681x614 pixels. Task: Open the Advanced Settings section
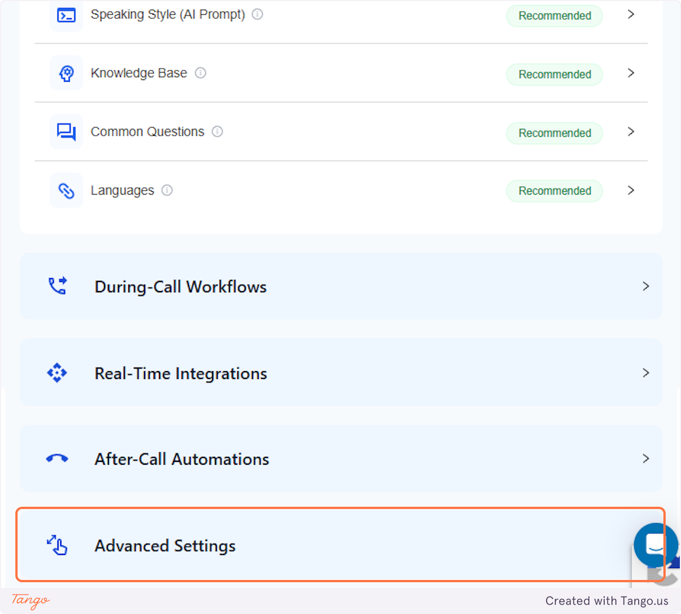click(340, 545)
